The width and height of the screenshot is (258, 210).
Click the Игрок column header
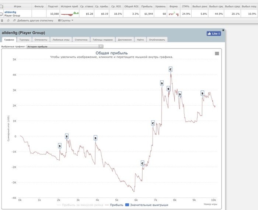17,7
